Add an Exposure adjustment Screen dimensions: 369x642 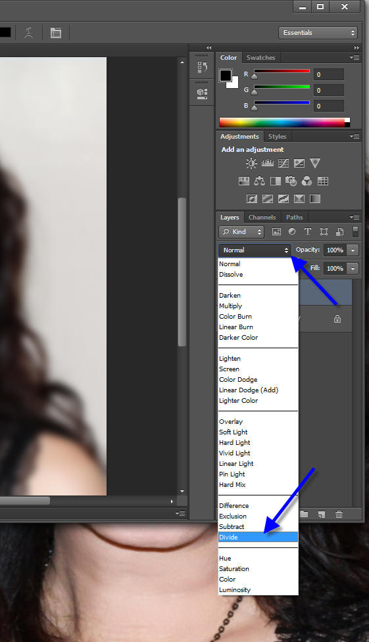299,164
